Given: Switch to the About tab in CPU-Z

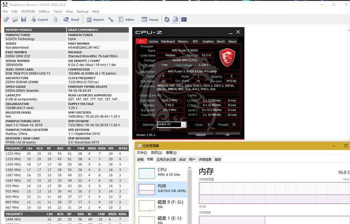Looking at the screenshot, I should pos(232,41).
